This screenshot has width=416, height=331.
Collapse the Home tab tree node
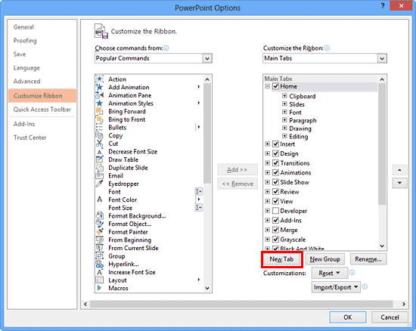pyautogui.click(x=268, y=86)
